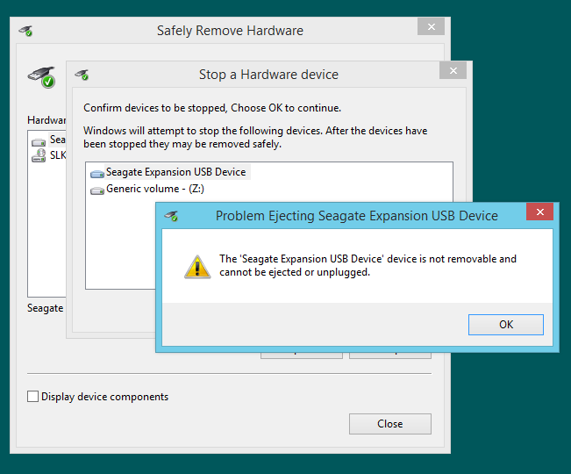571x474 pixels.
Task: Click the 'Windows will attempt to stop' paragraph
Action: pos(255,137)
